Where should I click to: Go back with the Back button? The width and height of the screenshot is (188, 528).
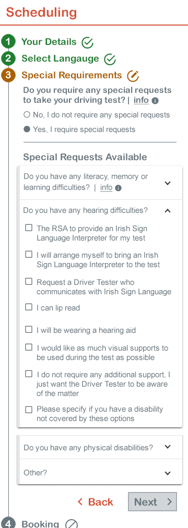(x=96, y=502)
